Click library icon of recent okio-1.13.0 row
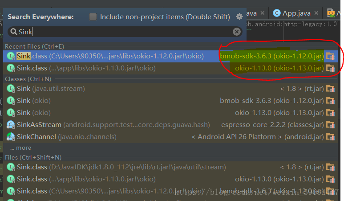The image size is (344, 201). pyautogui.click(x=330, y=68)
